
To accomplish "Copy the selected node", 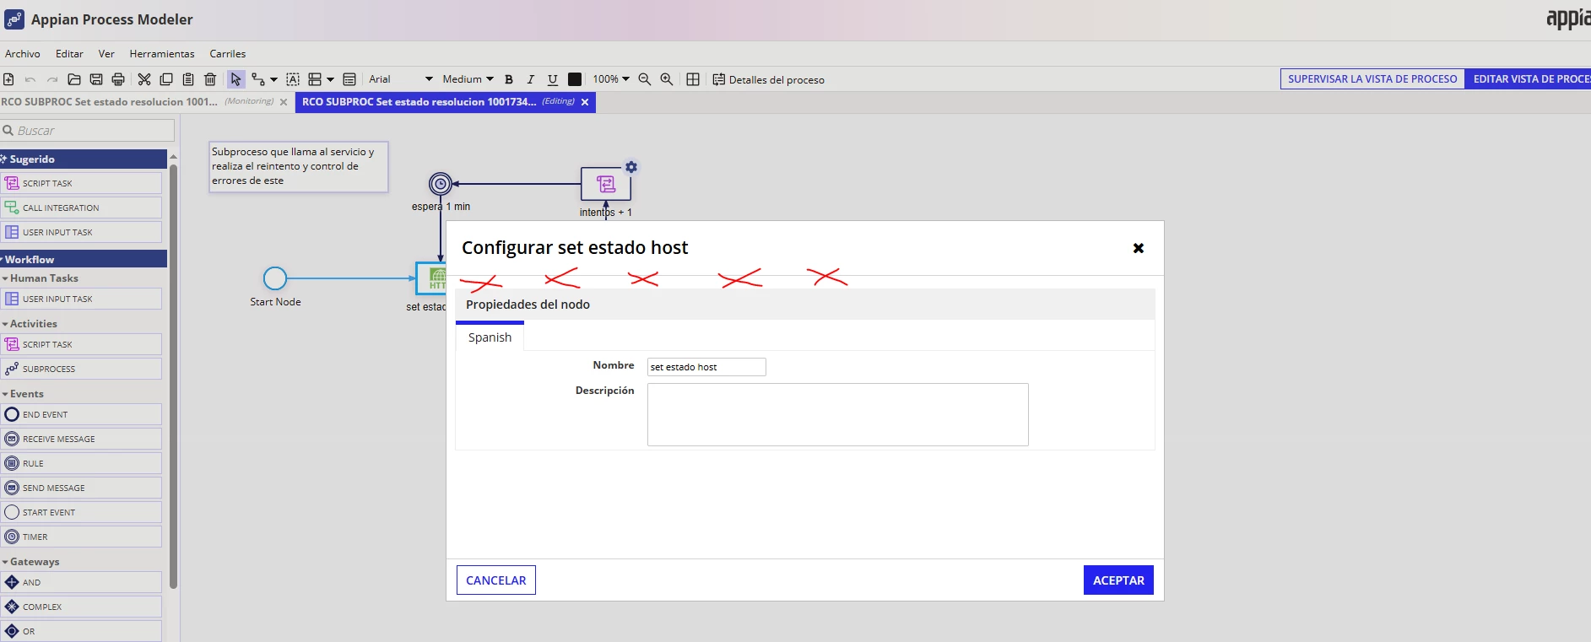I will click(166, 79).
